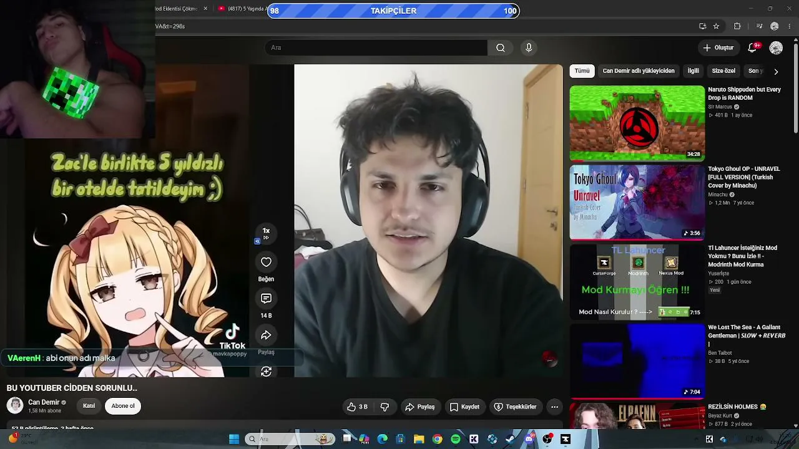Image resolution: width=799 pixels, height=449 pixels.
Task: Like the video with 3 B thumbs up
Action: pyautogui.click(x=358, y=407)
